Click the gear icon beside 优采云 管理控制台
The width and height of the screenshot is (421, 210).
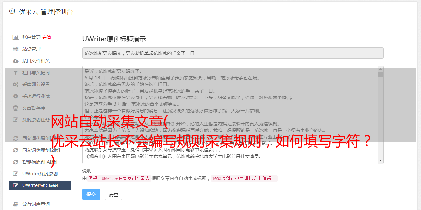pos(12,11)
